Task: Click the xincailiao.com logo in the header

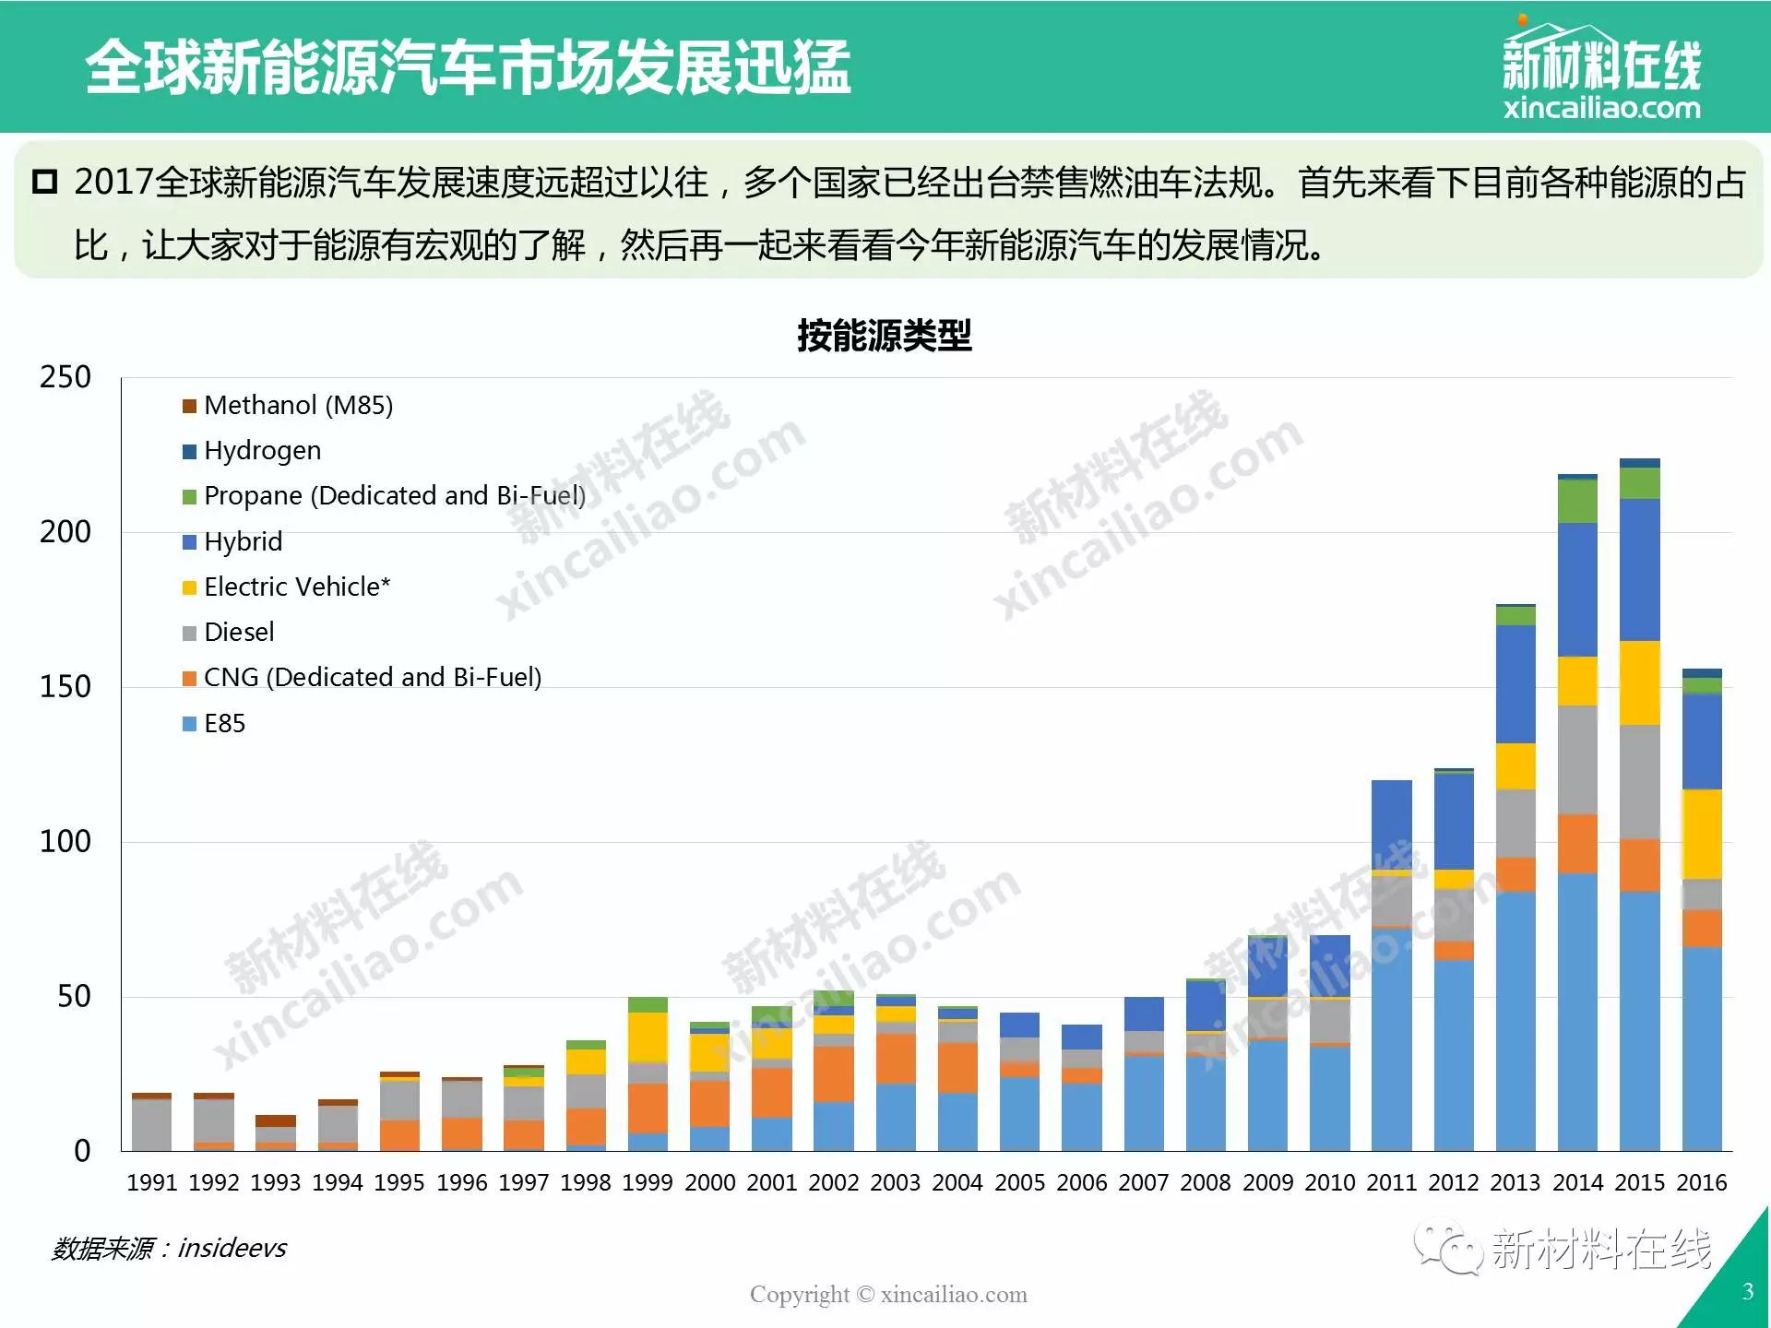Action: (1601, 69)
